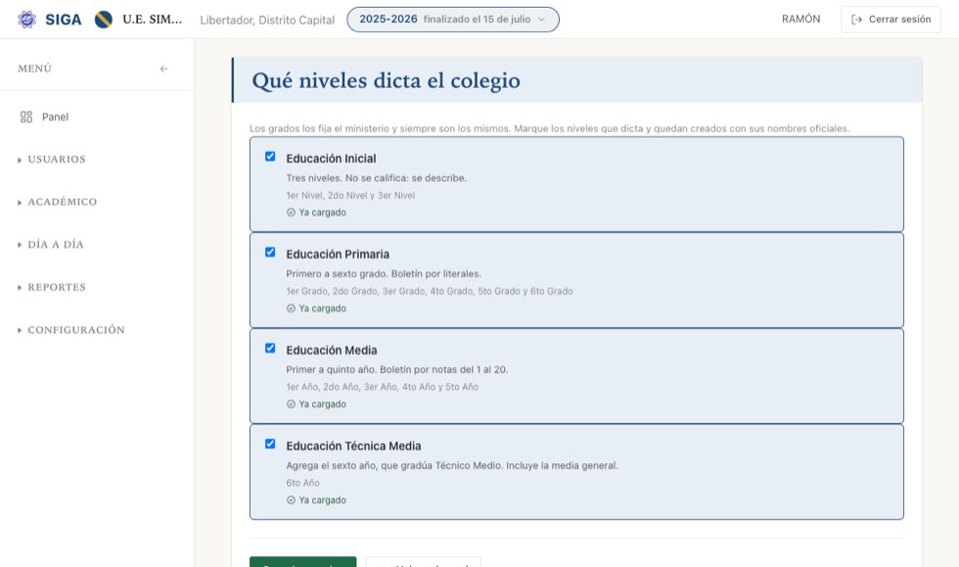Expand the CONFIGURACIÓN menu section

tap(71, 330)
